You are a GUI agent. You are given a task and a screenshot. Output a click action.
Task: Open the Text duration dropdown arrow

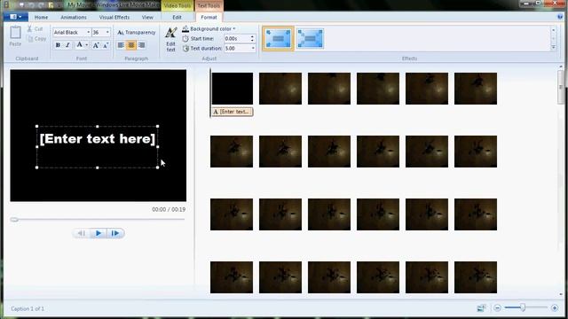click(x=253, y=48)
